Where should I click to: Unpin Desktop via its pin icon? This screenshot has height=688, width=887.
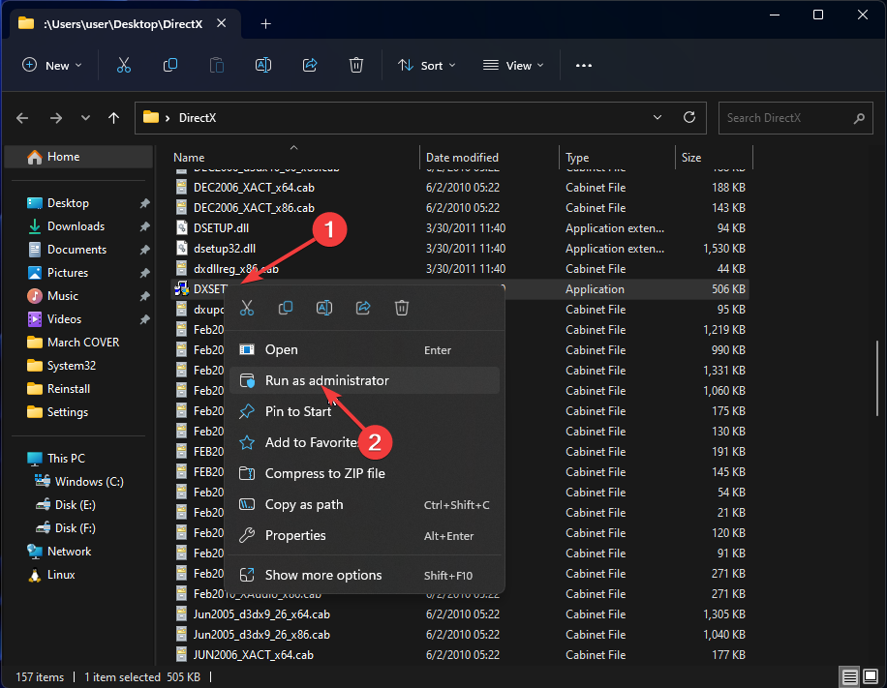[x=145, y=203]
